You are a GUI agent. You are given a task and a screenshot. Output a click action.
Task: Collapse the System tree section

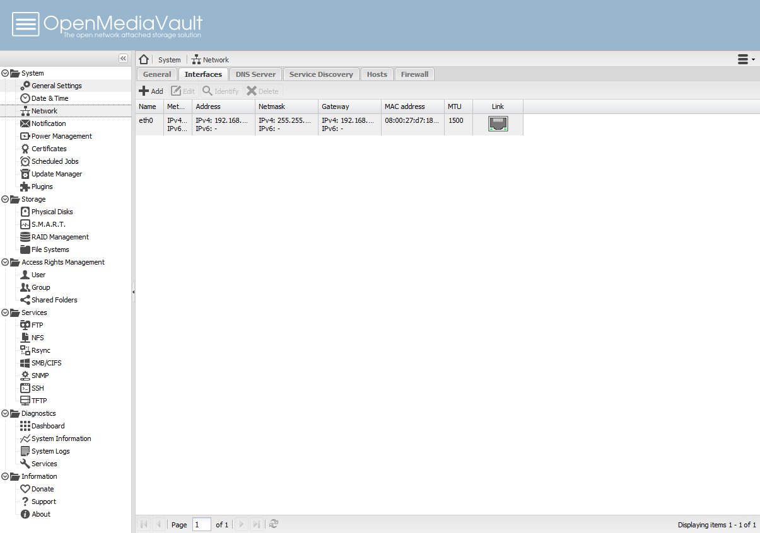tap(5, 73)
